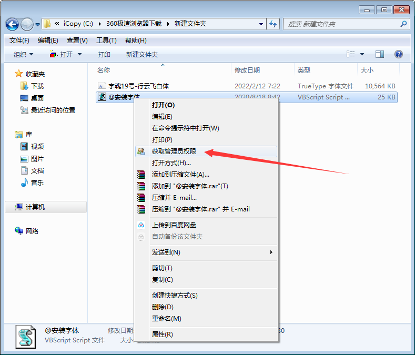Screen dimensions: 415x355
Task: Open the 网络 item in the sidebar
Action: 32,231
